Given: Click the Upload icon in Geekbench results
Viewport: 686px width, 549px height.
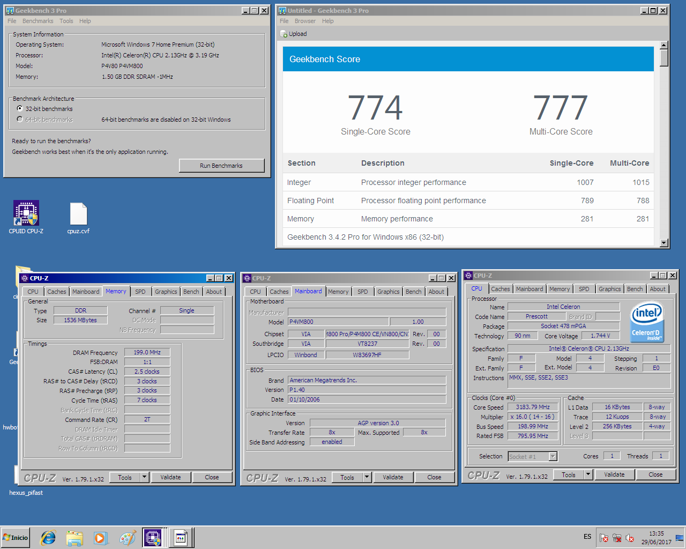Looking at the screenshot, I should coord(284,34).
